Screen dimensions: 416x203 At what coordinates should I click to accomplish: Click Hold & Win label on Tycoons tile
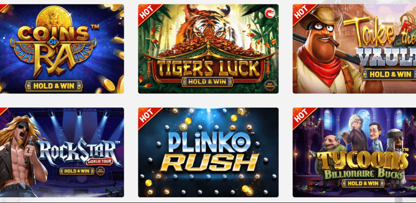(x=363, y=183)
